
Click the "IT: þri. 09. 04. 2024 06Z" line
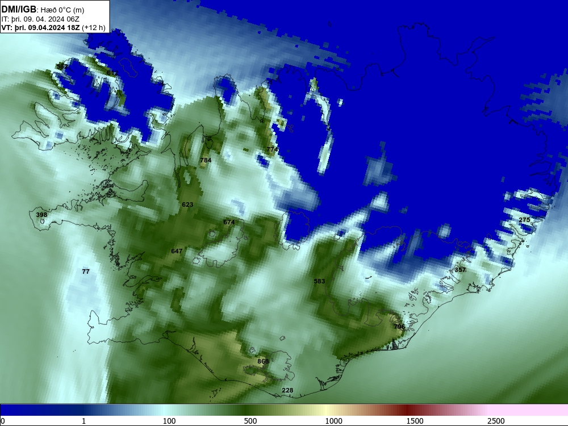[40, 19]
